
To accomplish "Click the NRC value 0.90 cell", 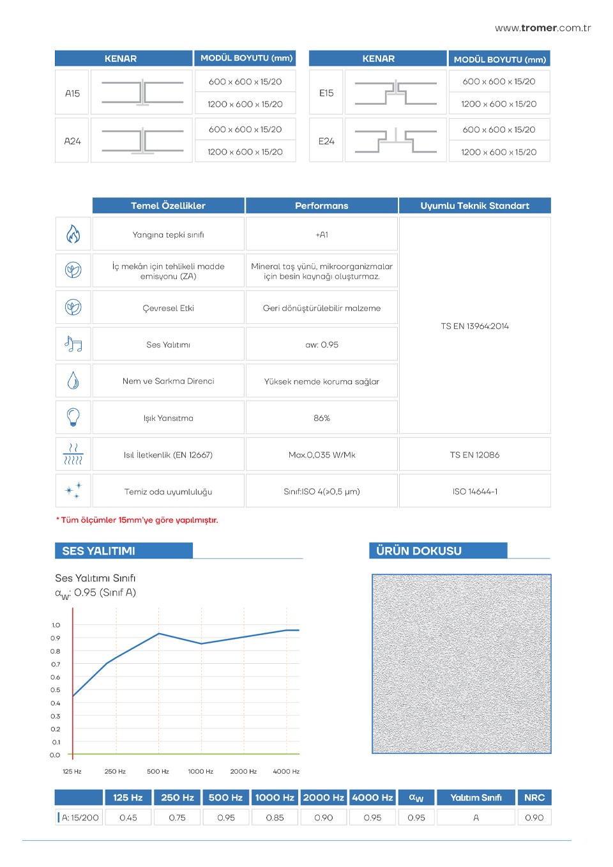I will coord(534,817).
